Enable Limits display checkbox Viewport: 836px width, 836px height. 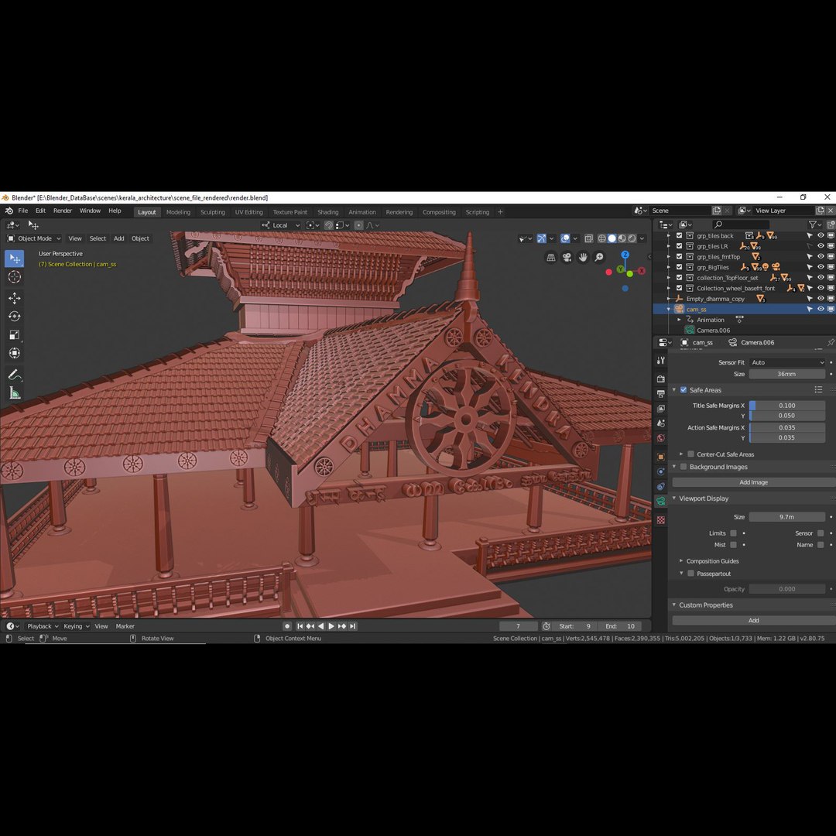[734, 533]
